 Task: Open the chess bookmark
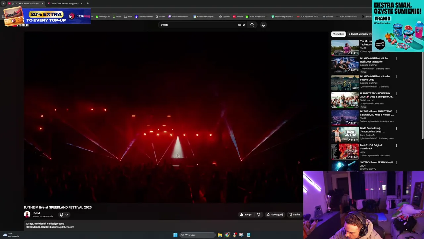point(118,16)
